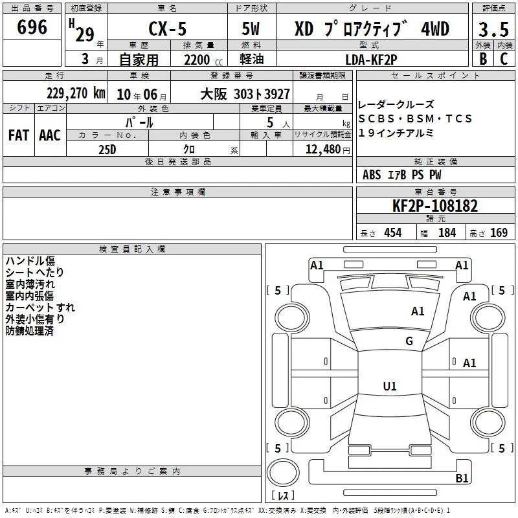Click inspector note ハンドル傷
518x518 pixels.
click(x=30, y=261)
